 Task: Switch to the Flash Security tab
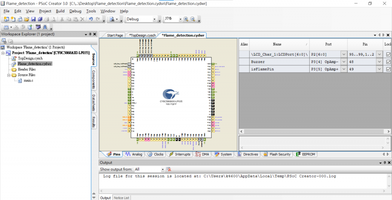pyautogui.click(x=277, y=154)
